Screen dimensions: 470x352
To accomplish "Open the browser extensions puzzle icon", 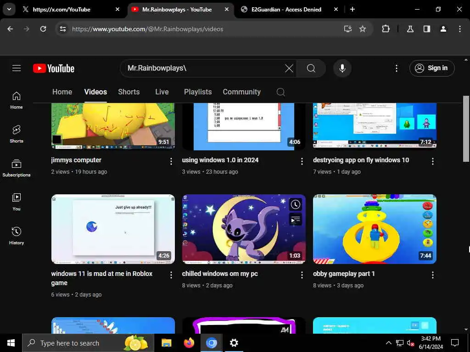I will [386, 29].
